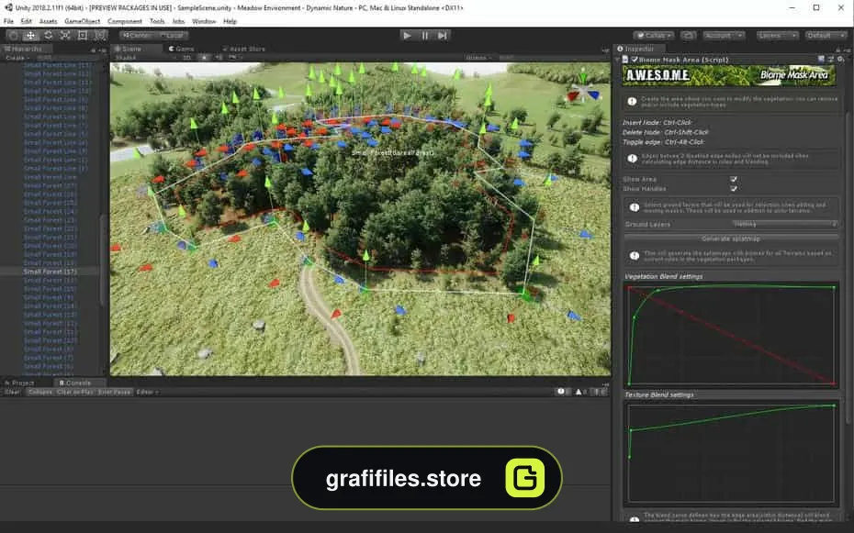This screenshot has height=533, width=854.
Task: Toggle console warning messages filter
Action: pos(581,392)
